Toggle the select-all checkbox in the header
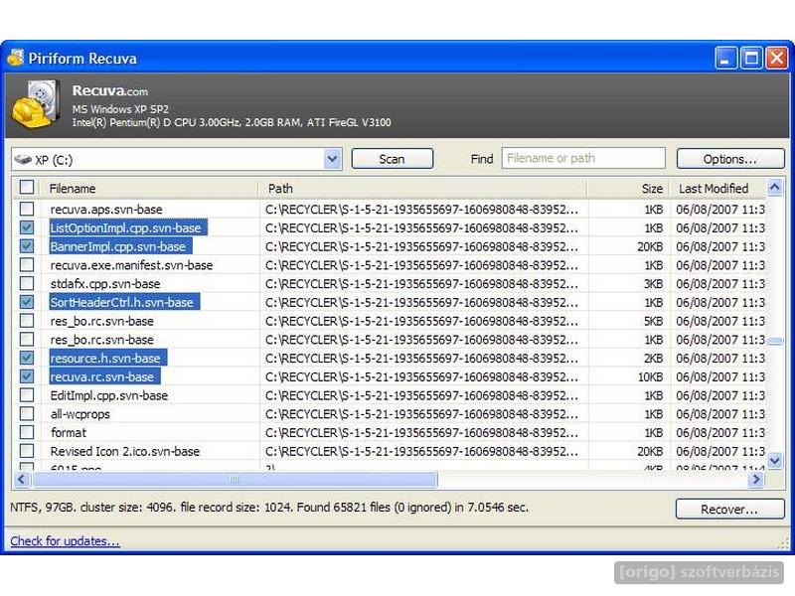Screen dimensions: 795x596 tap(27, 188)
